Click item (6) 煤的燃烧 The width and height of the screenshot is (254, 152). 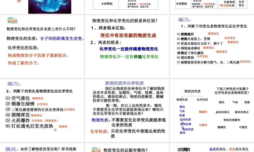pyautogui.click(x=185, y=58)
